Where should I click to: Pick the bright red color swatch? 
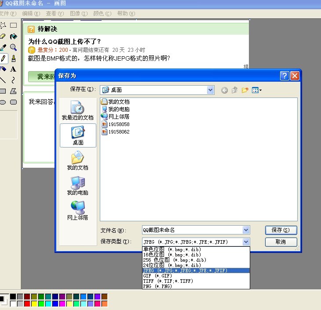click(x=27, y=303)
